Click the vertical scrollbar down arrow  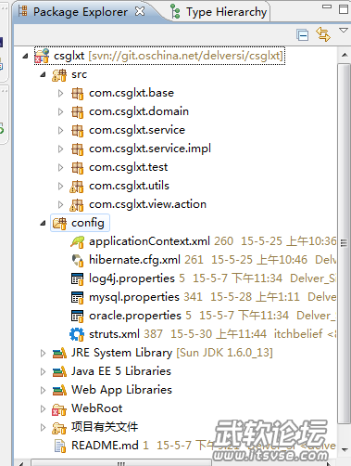[x=345, y=450]
